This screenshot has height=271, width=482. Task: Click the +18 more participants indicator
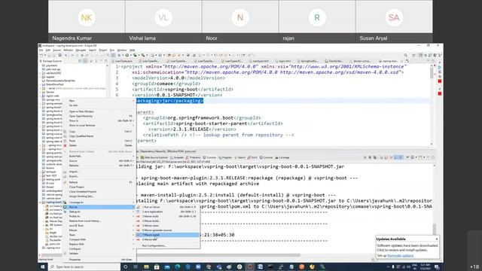point(474,266)
